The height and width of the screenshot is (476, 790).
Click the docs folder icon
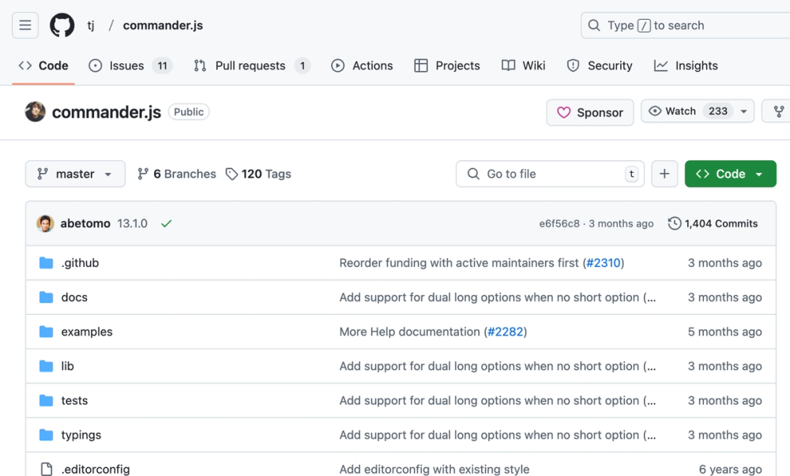point(47,298)
